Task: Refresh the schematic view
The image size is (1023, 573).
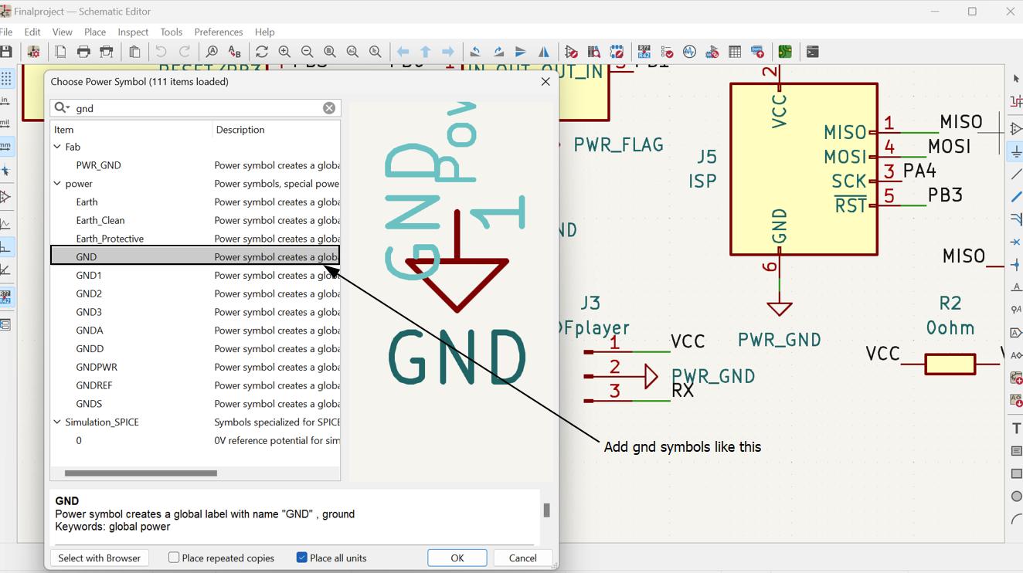Action: tap(262, 52)
